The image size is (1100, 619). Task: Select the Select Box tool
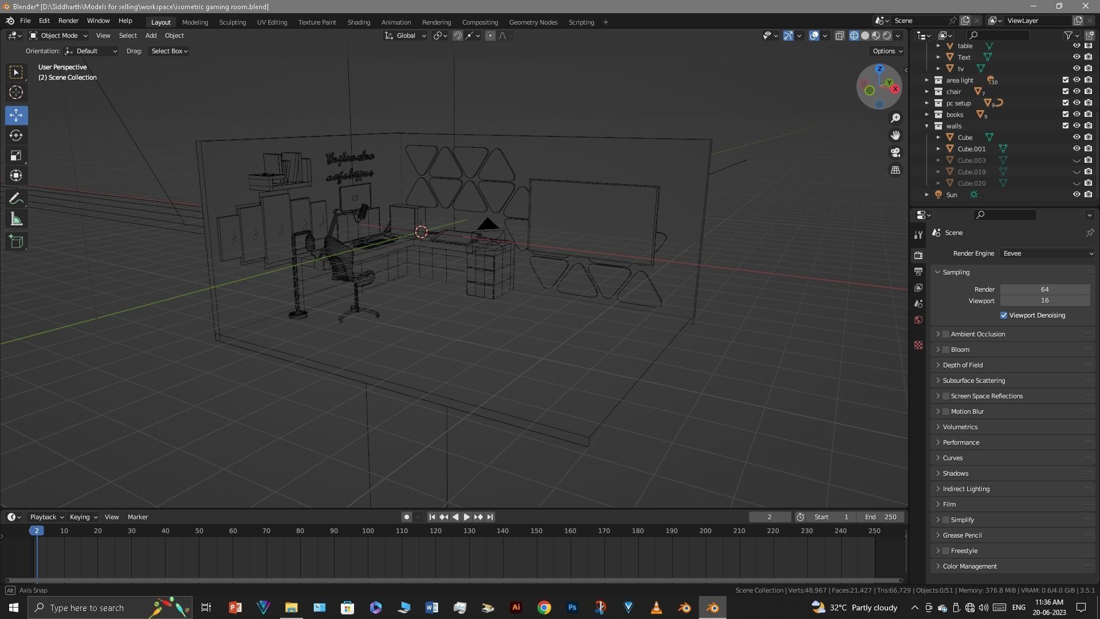16,72
